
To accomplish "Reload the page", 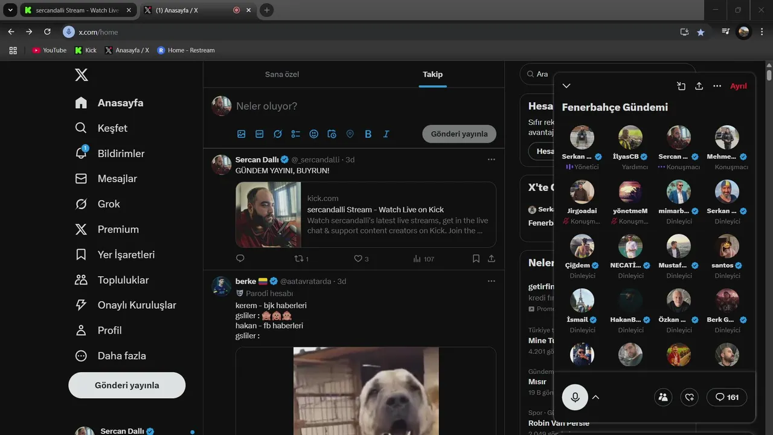I will [47, 32].
